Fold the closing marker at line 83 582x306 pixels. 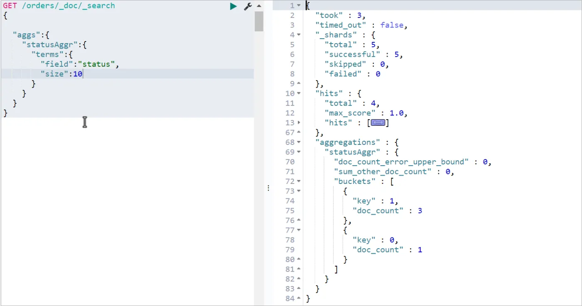(298, 289)
